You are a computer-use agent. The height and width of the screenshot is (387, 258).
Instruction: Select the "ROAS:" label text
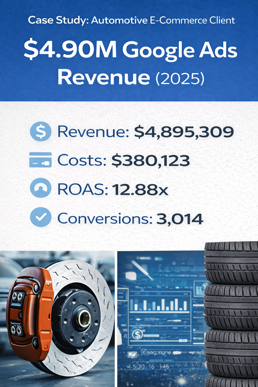83,189
